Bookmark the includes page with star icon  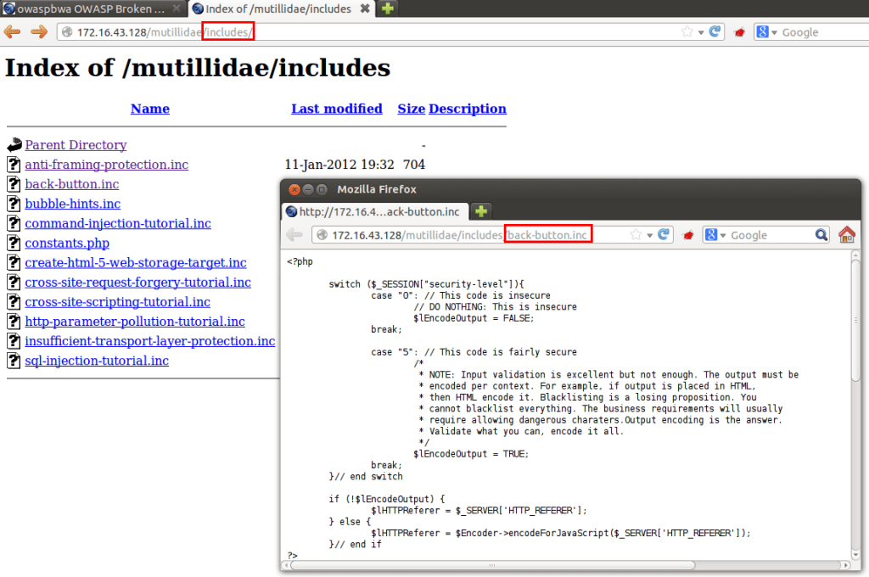pos(687,32)
